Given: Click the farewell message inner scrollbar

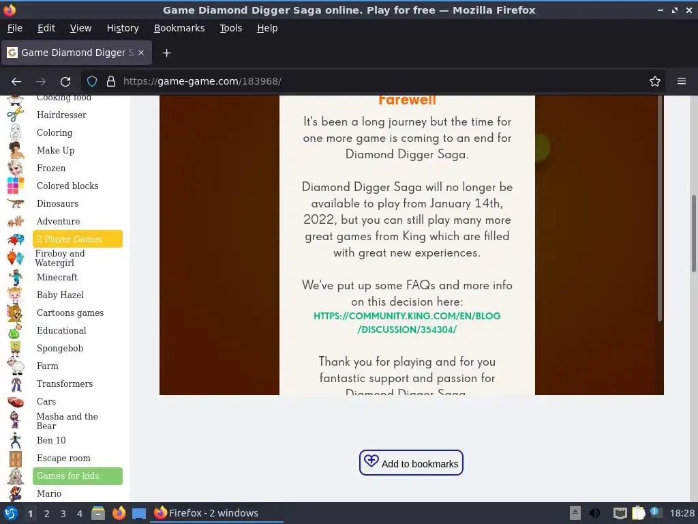Looking at the screenshot, I should (659, 208).
